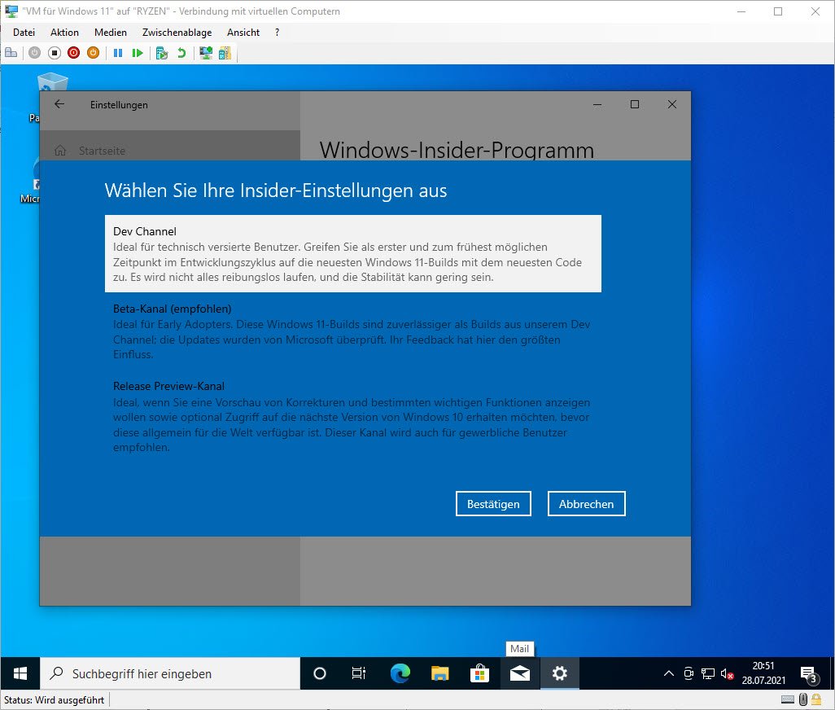Viewport: 835px width, 710px height.
Task: Open the Mail app on the taskbar
Action: coord(520,674)
